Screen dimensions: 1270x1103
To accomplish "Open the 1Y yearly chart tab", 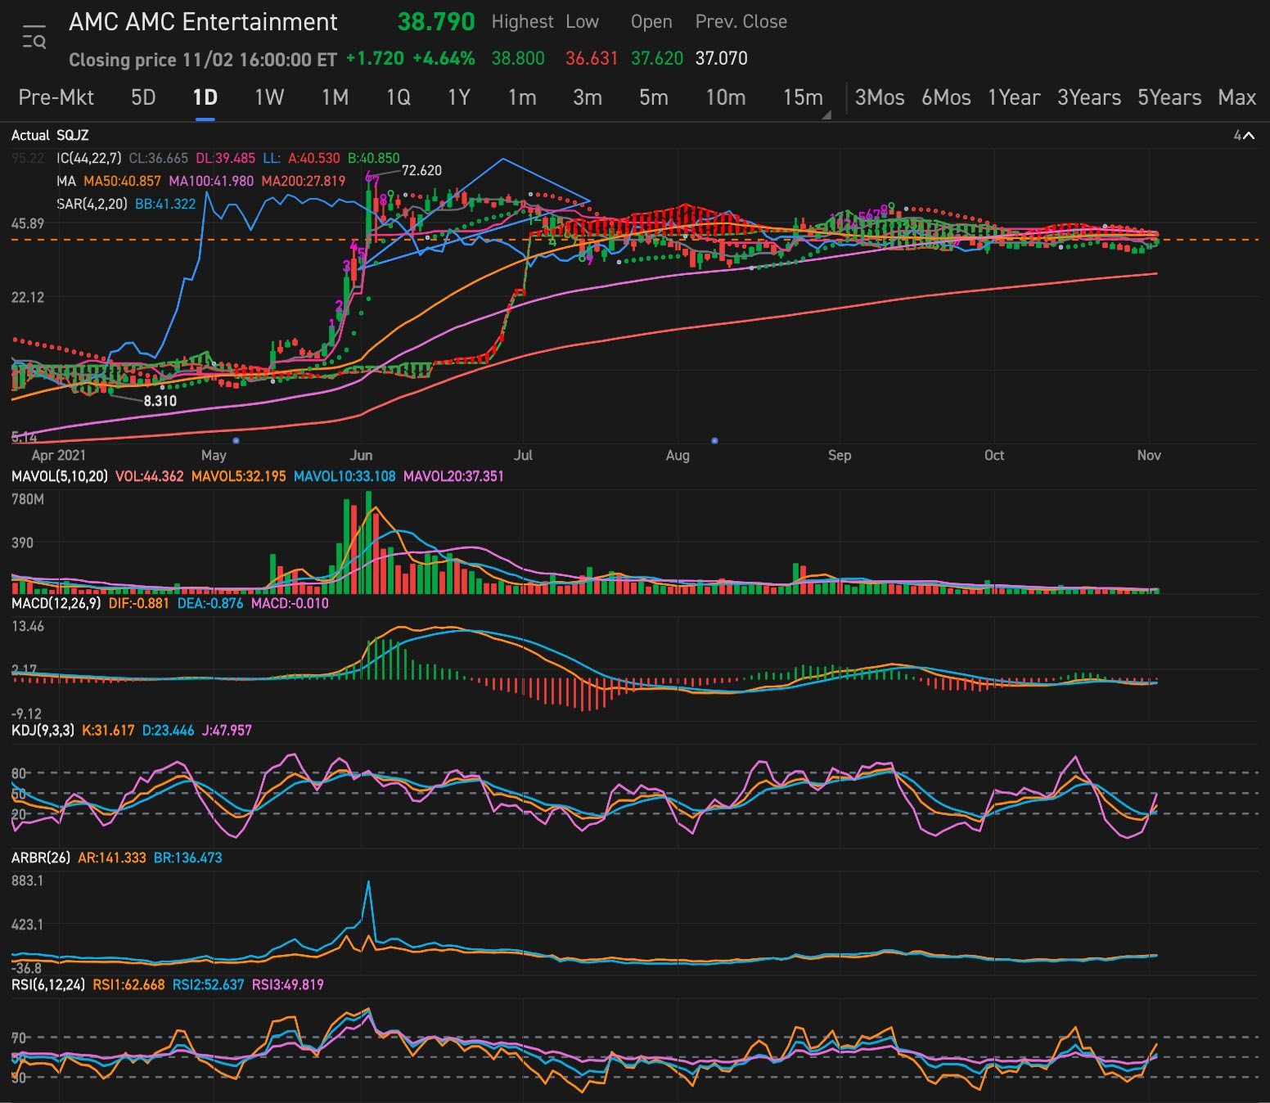I will coord(459,97).
